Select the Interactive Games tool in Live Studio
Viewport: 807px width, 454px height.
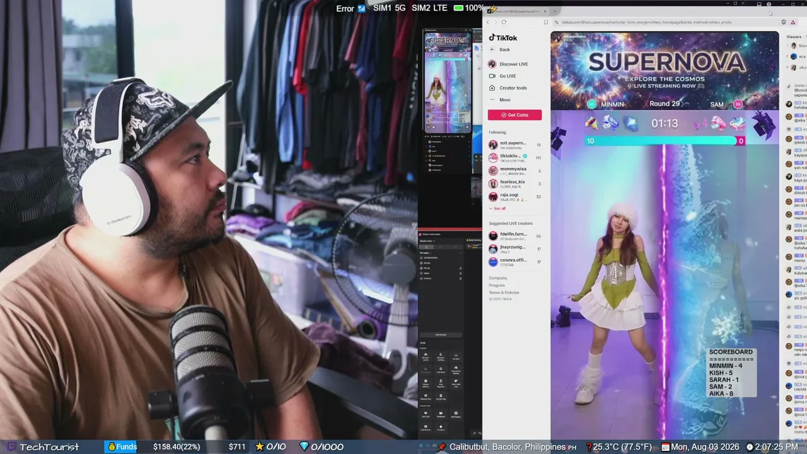(x=456, y=369)
